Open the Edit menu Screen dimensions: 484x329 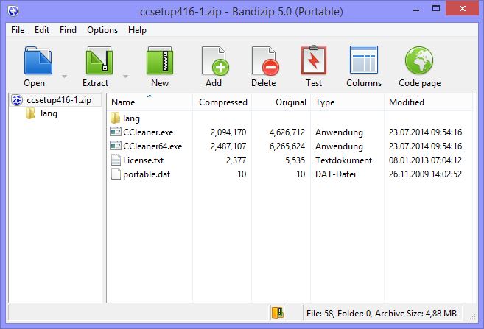[42, 30]
